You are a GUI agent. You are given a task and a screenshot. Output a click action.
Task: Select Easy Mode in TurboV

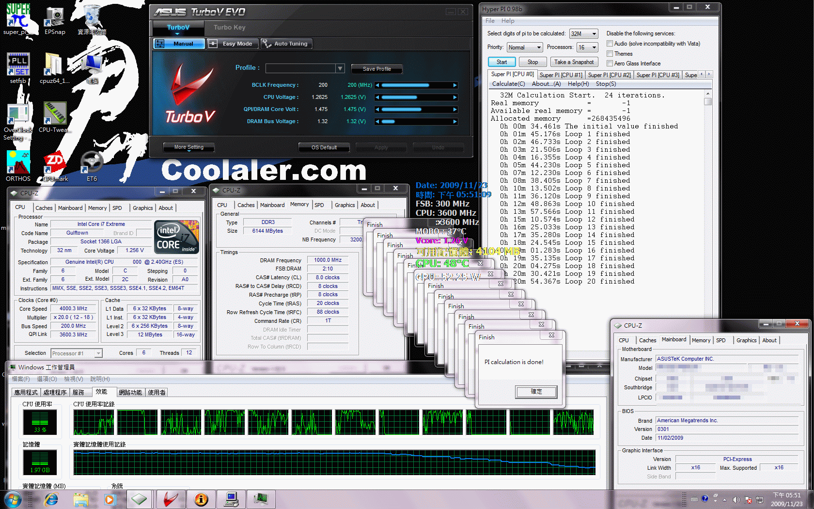[x=233, y=44]
